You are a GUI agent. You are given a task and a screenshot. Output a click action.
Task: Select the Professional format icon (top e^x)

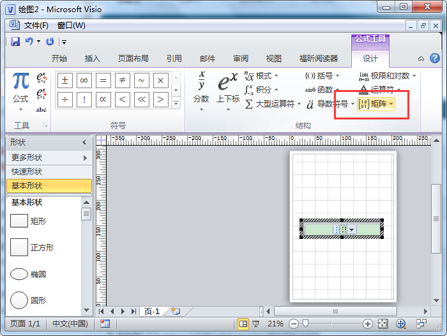(x=42, y=77)
